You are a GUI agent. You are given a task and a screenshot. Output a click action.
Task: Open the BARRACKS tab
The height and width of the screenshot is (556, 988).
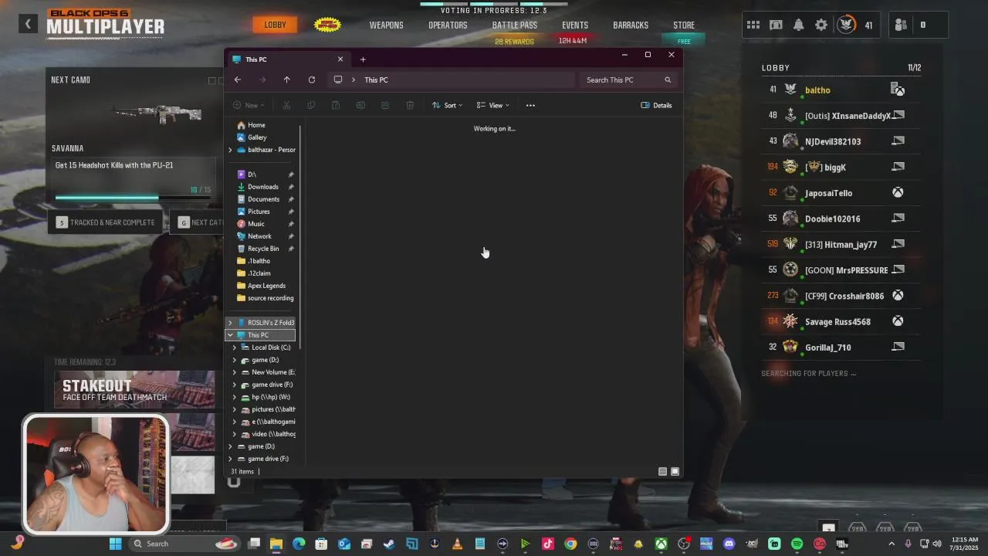pyautogui.click(x=631, y=25)
